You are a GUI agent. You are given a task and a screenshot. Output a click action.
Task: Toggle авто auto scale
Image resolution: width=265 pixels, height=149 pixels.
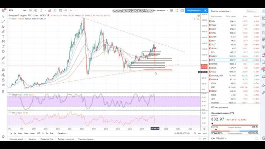point(205,133)
